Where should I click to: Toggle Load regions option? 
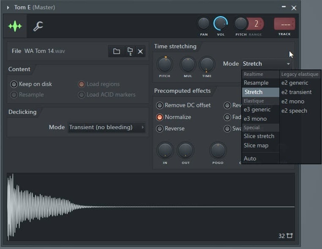[99, 84]
